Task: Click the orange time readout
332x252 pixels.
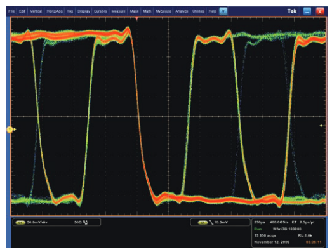Action: click(314, 242)
